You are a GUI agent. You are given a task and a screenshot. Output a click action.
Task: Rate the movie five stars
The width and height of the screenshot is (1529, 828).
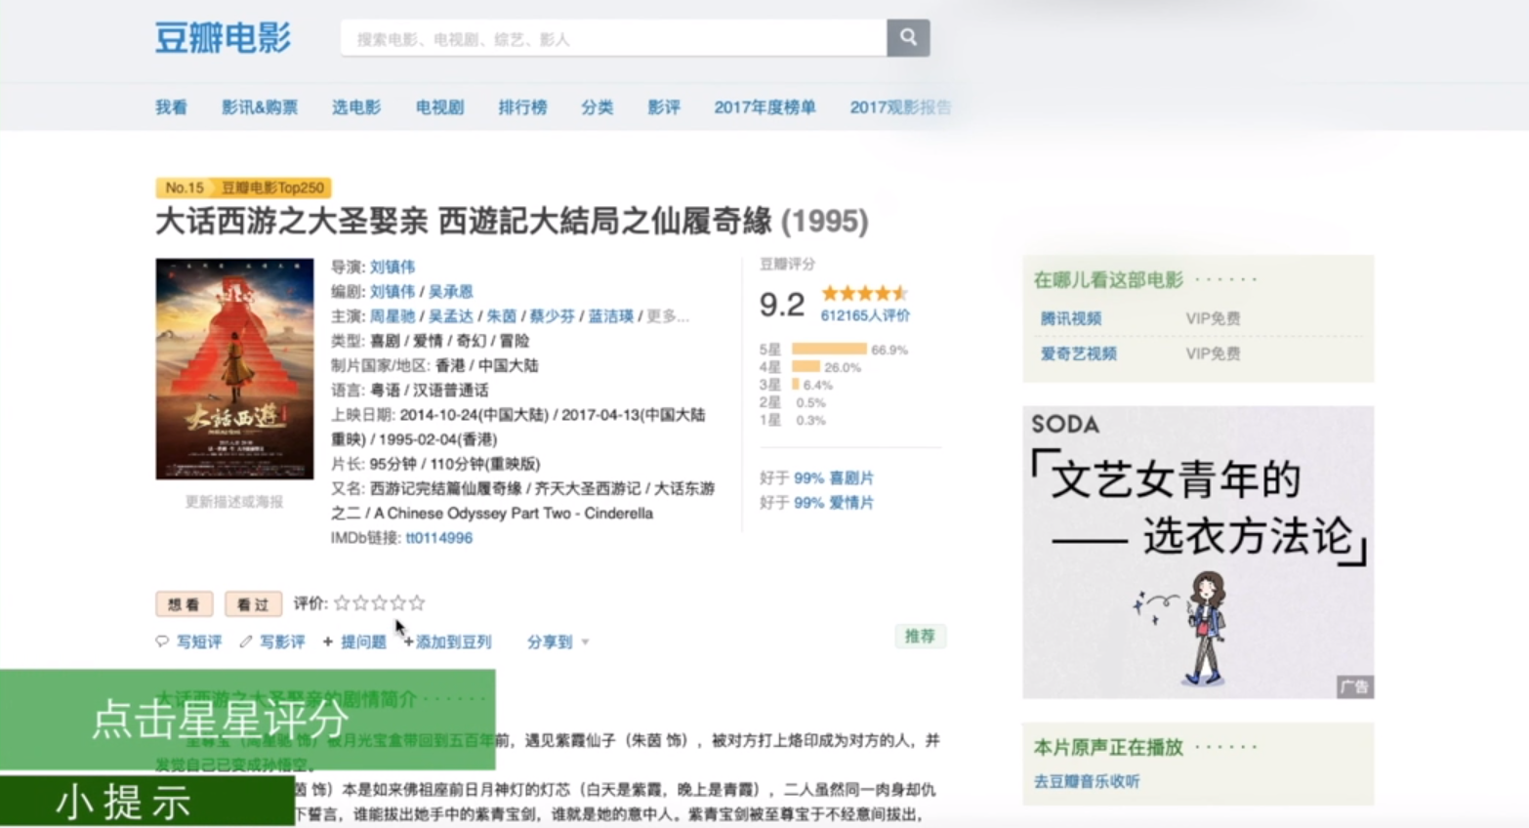pos(417,603)
